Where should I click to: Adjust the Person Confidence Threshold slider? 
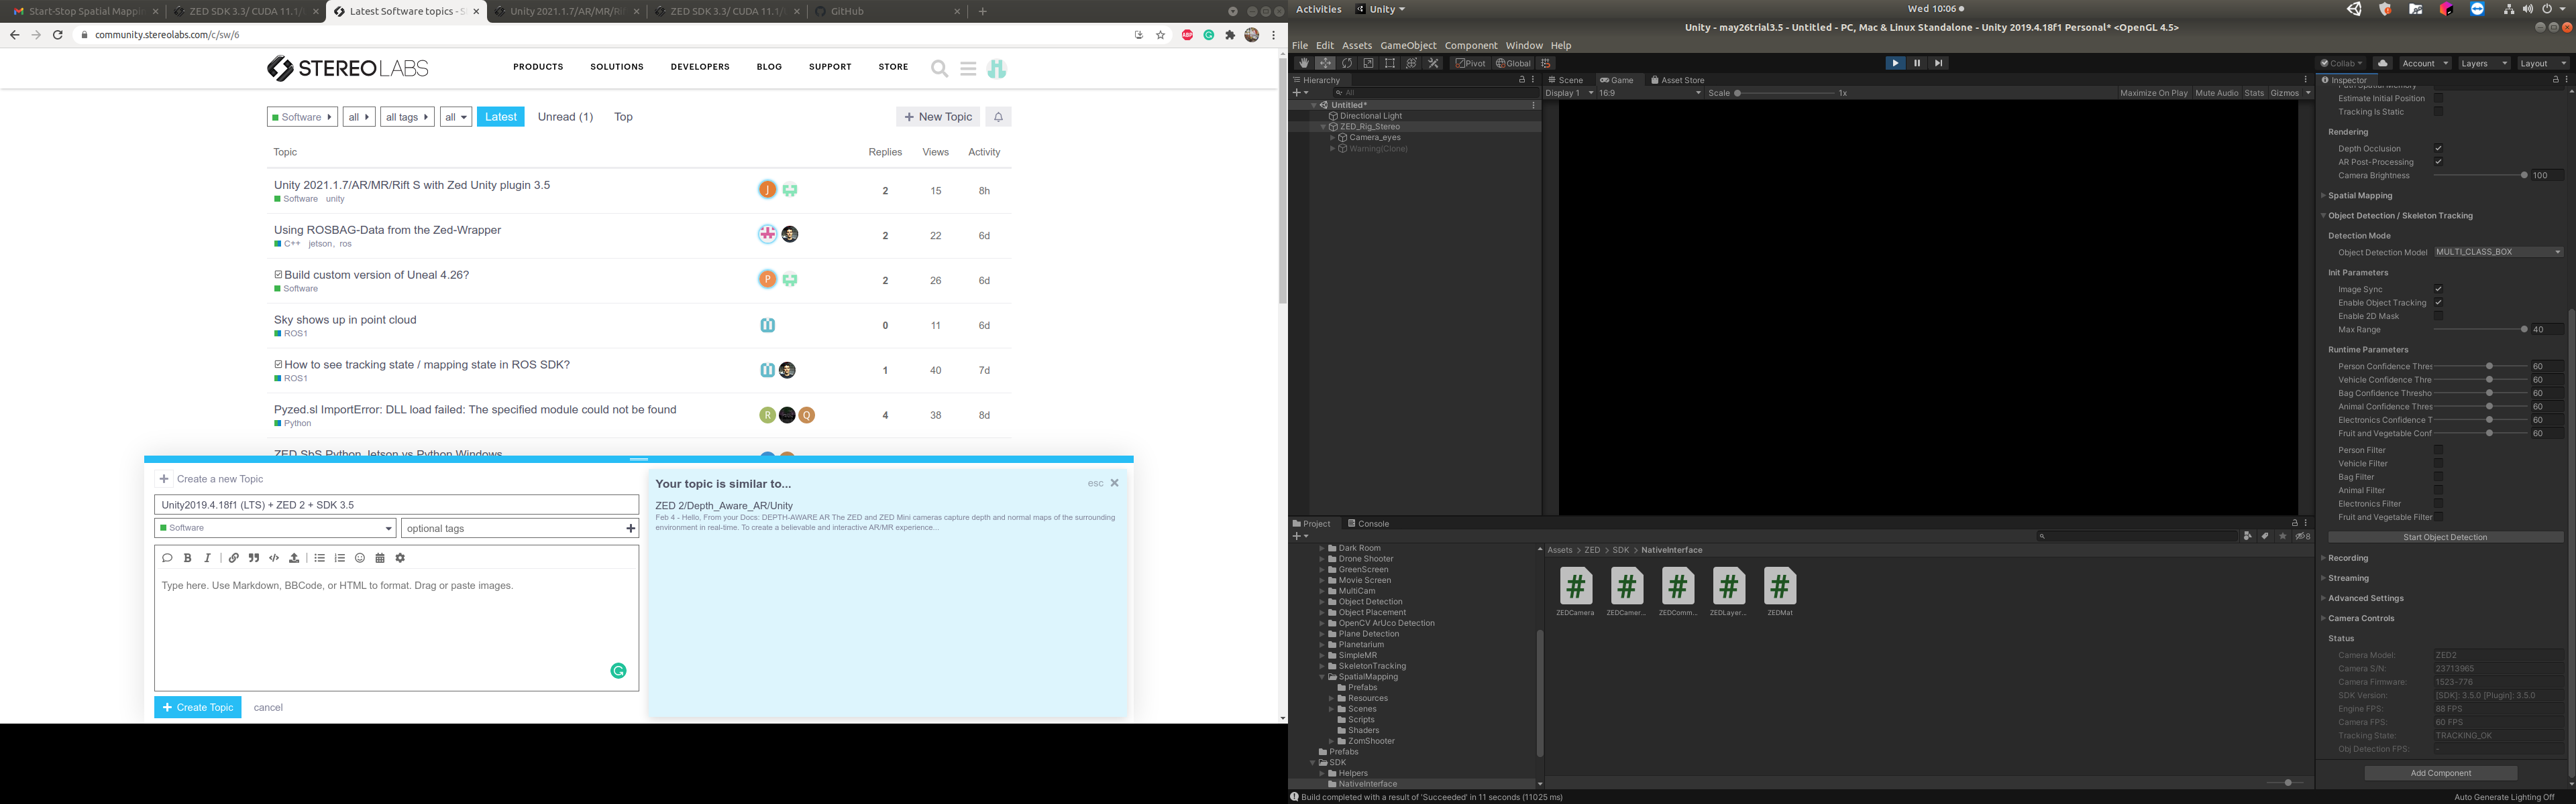pyautogui.click(x=2489, y=366)
